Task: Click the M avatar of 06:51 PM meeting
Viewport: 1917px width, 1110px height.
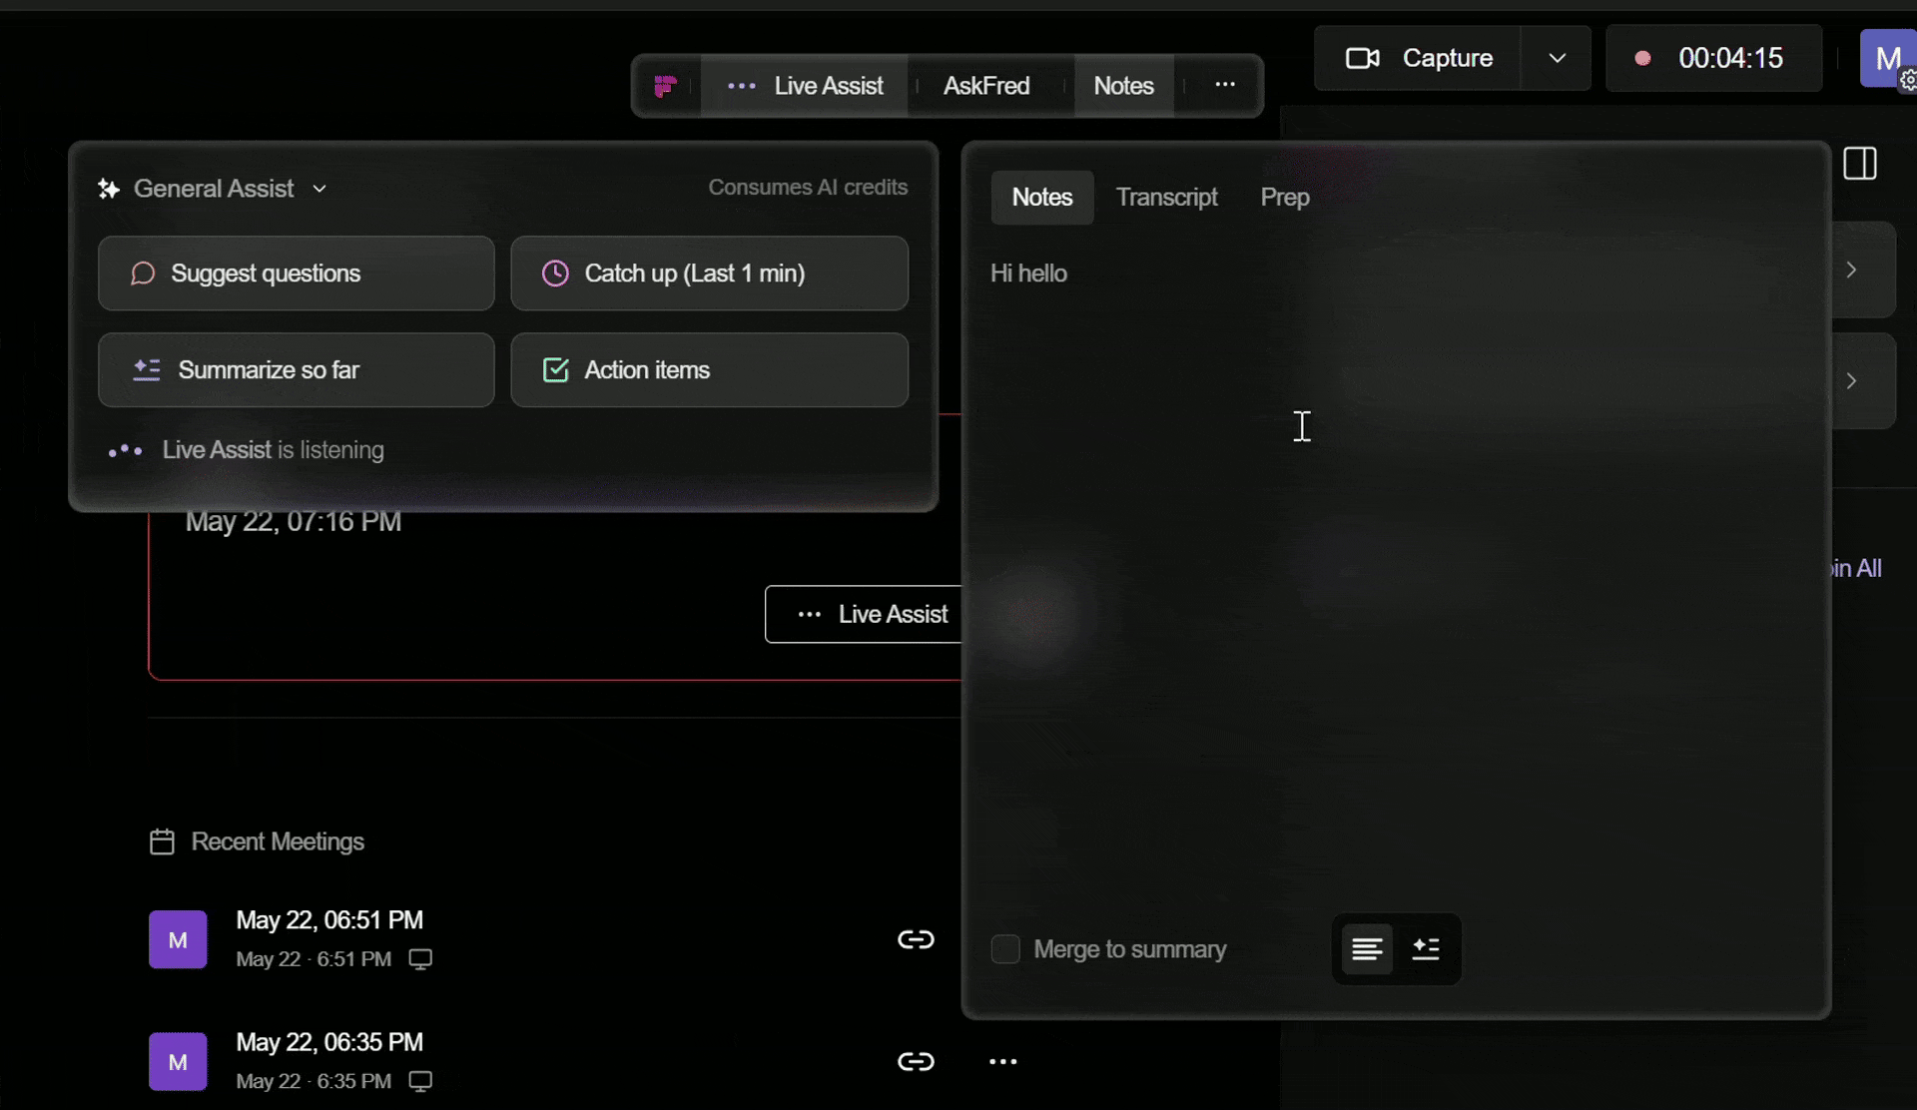Action: pos(178,939)
